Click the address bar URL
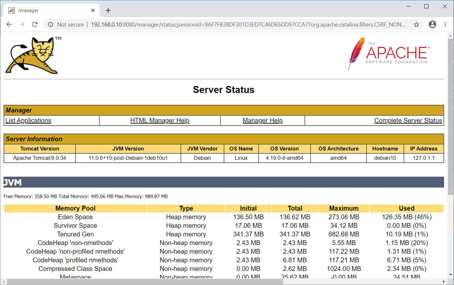The image size is (454, 285). (248, 24)
